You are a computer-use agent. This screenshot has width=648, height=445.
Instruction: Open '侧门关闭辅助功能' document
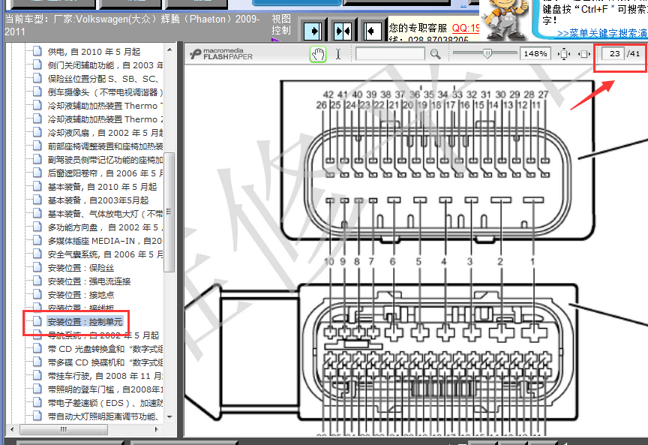(106, 65)
